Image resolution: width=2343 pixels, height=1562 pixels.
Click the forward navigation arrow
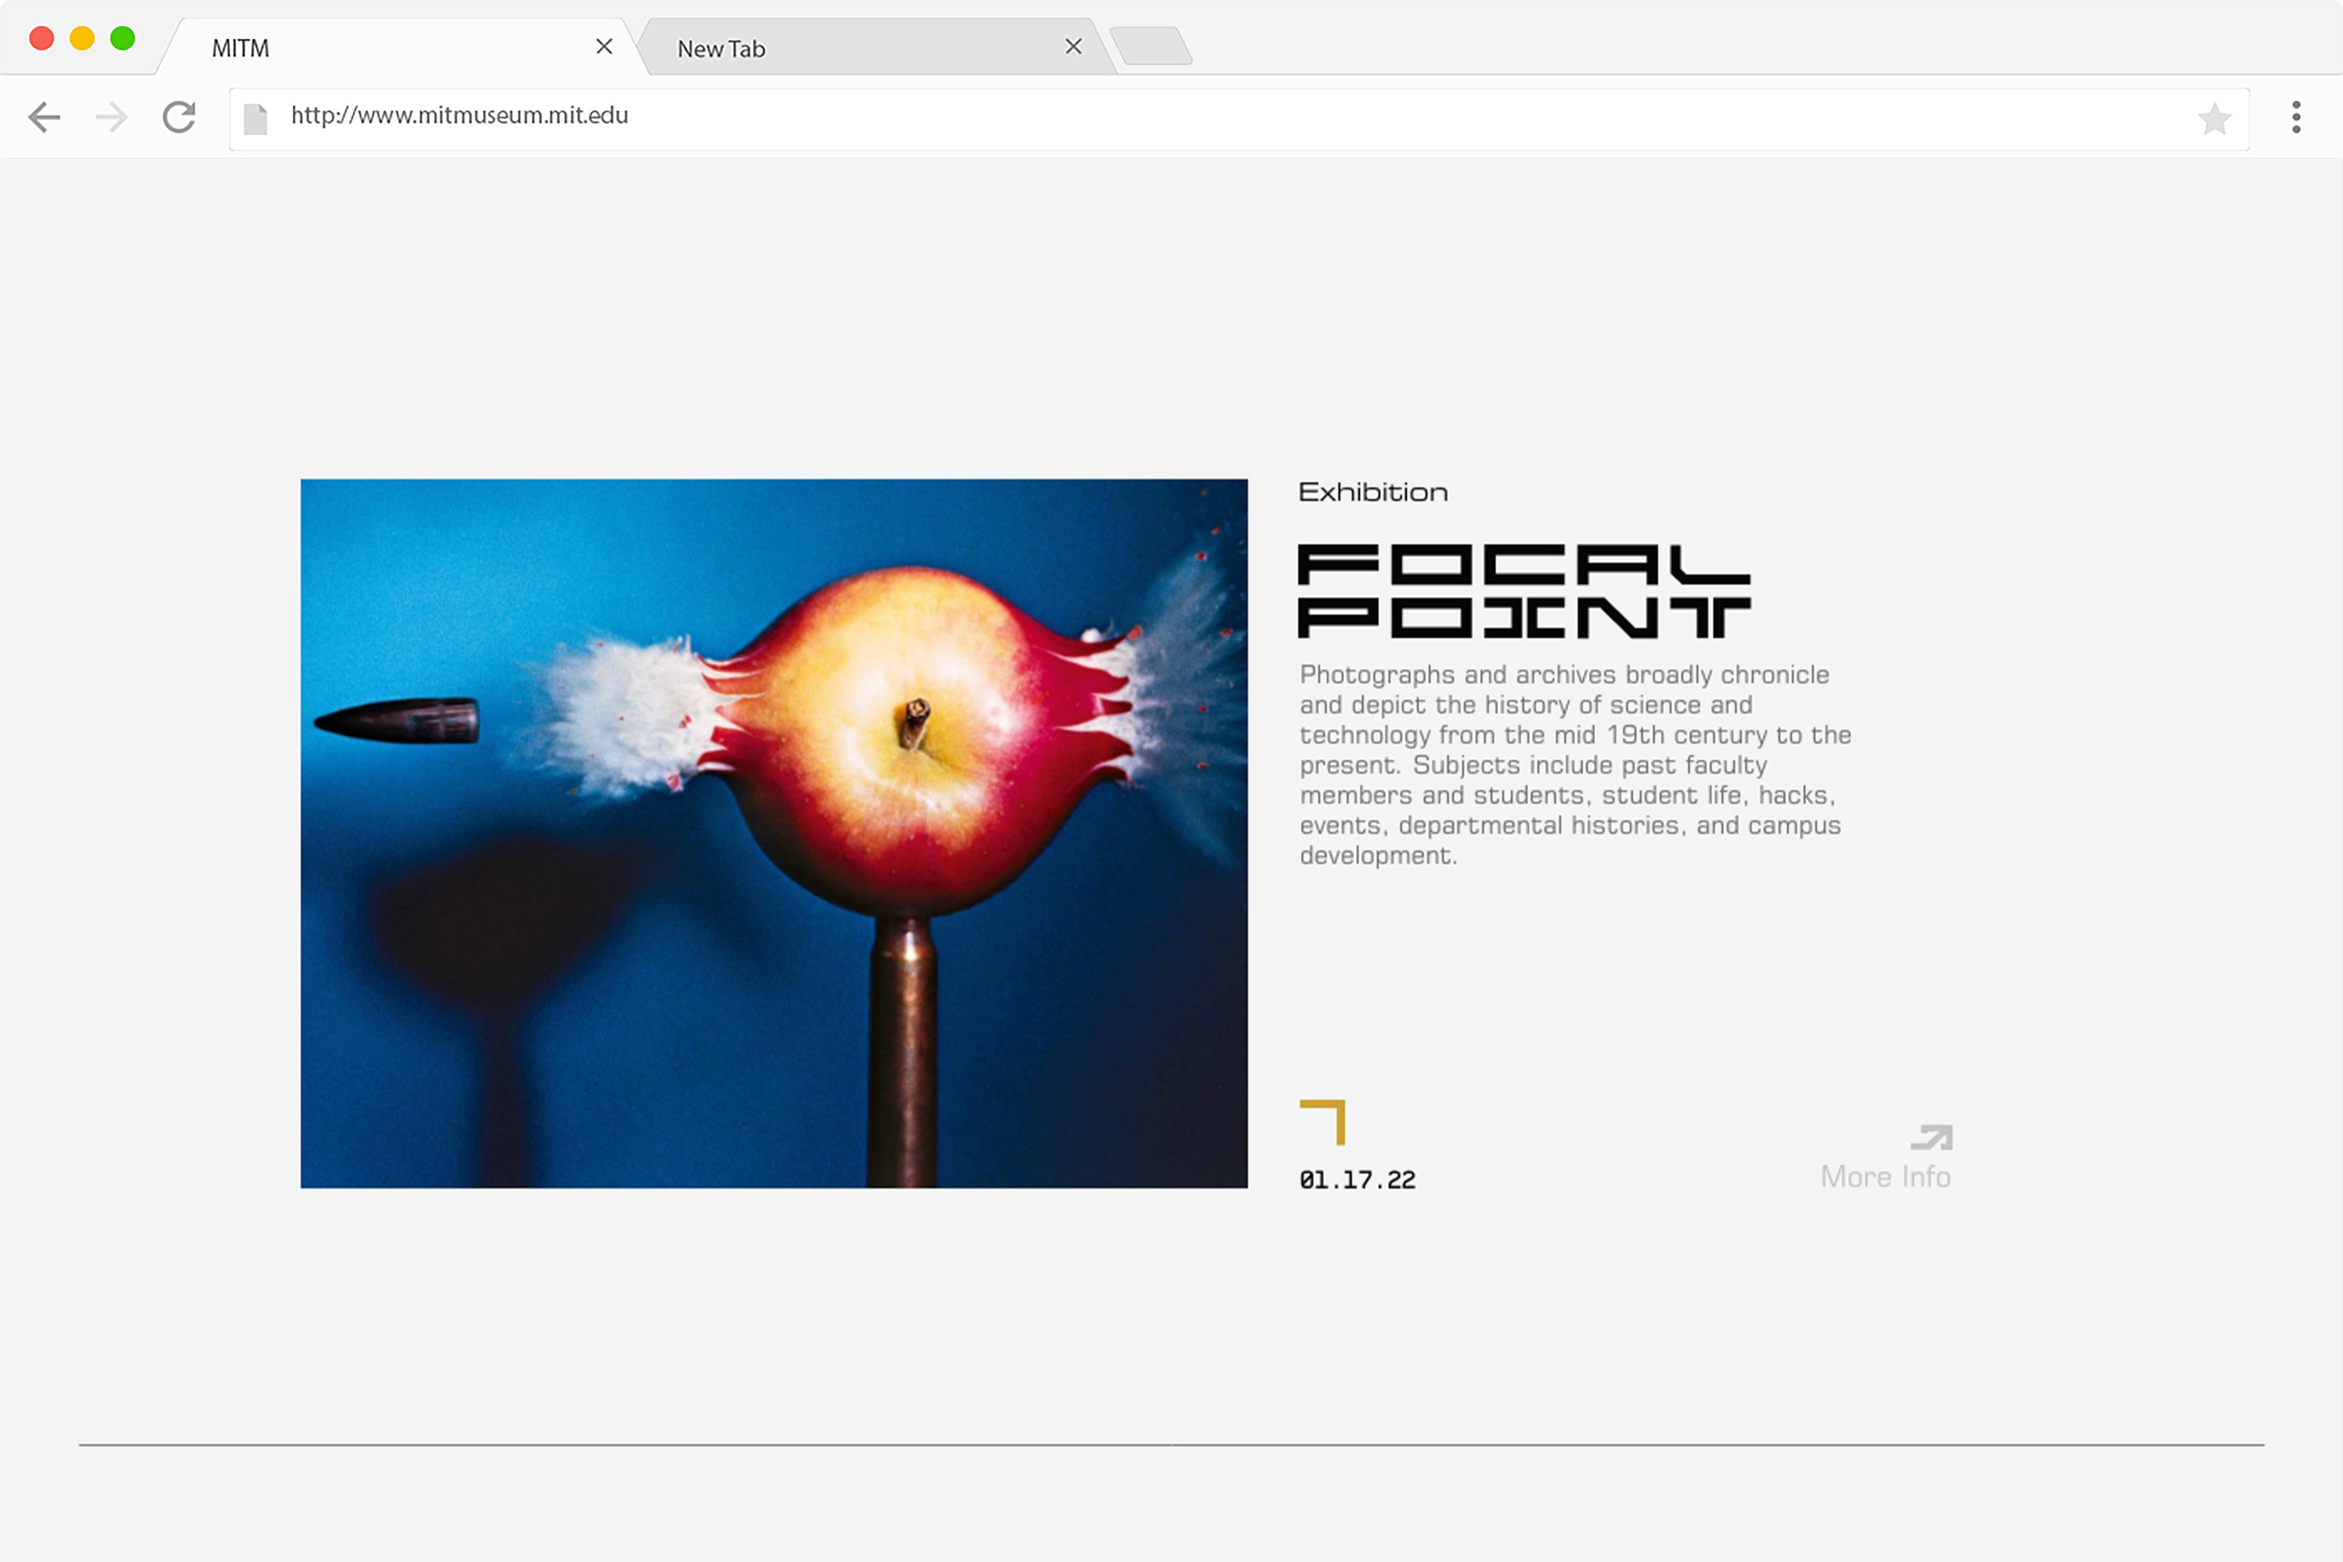112,118
